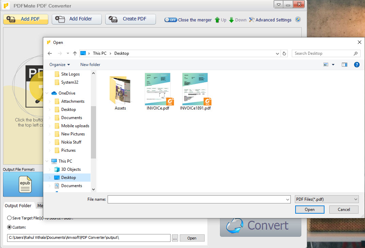
Task: Collapse the This PC tree node
Action: click(47, 161)
